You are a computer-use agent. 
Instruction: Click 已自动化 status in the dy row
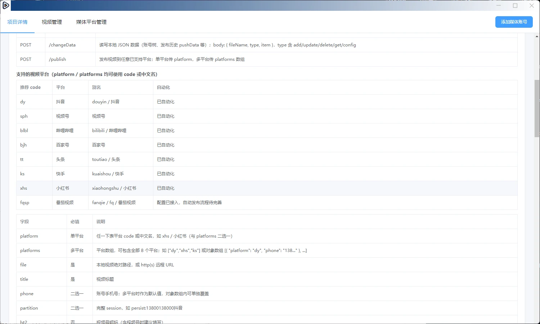(166, 102)
